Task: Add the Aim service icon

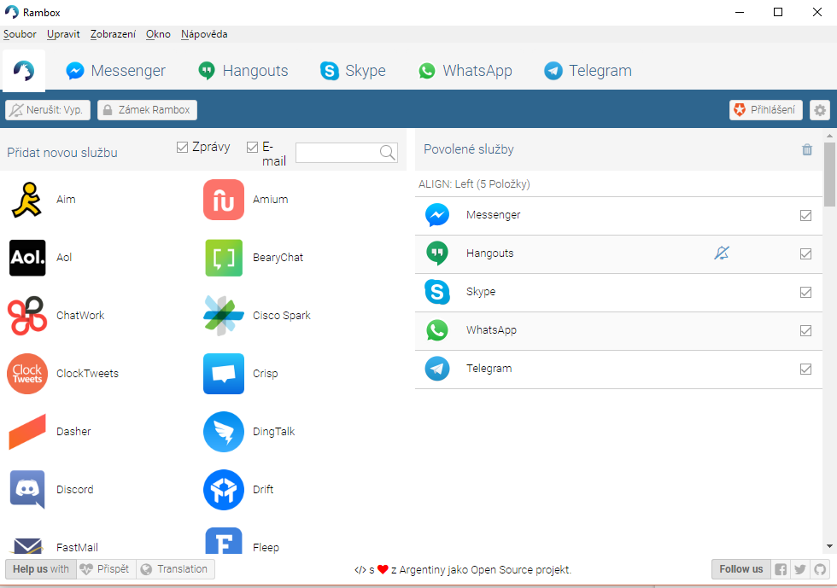Action: tap(26, 200)
